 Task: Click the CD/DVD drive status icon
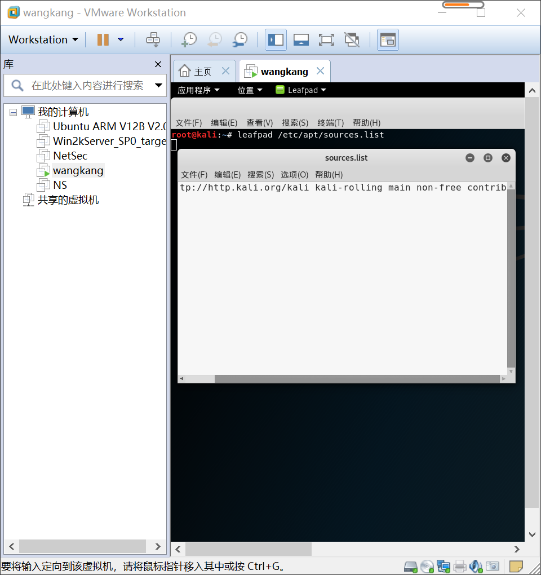427,567
